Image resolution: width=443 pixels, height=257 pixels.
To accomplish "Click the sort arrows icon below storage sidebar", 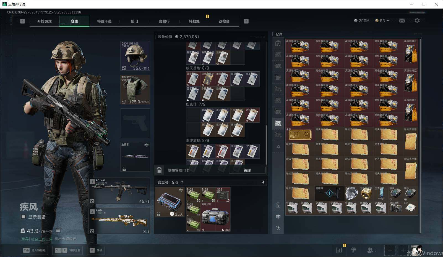I will tap(278, 228).
